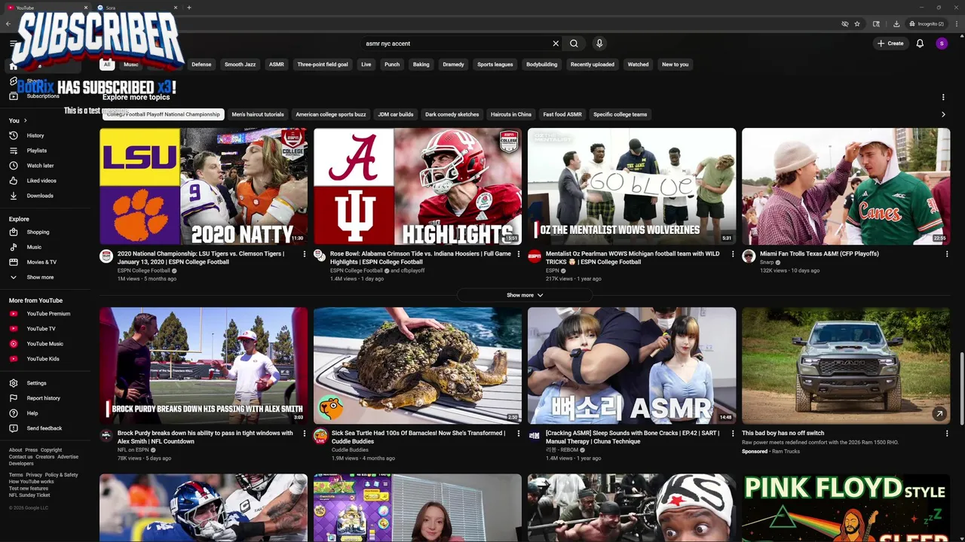
Task: Select the ASMR filter chip
Action: (x=277, y=65)
